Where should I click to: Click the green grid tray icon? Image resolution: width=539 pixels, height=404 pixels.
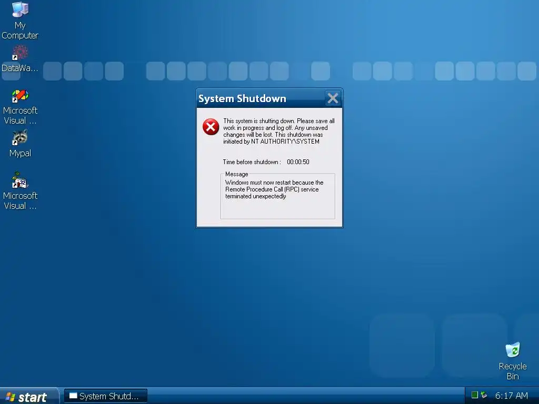(x=475, y=395)
